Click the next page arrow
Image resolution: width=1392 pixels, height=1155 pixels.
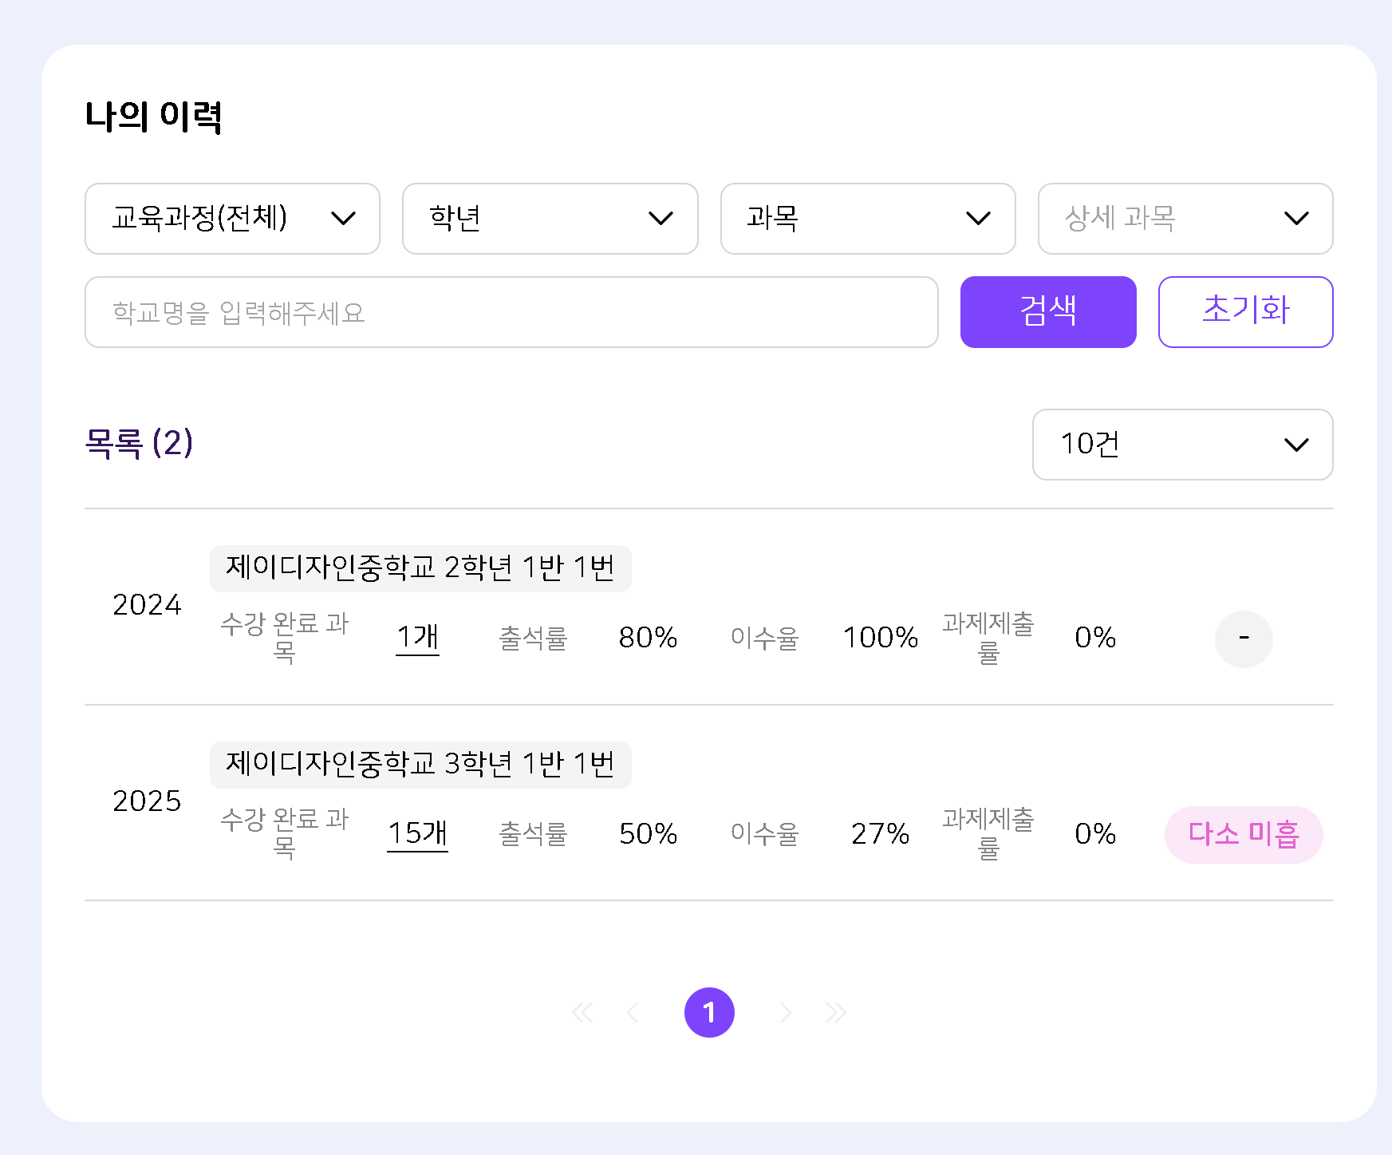point(786,1013)
